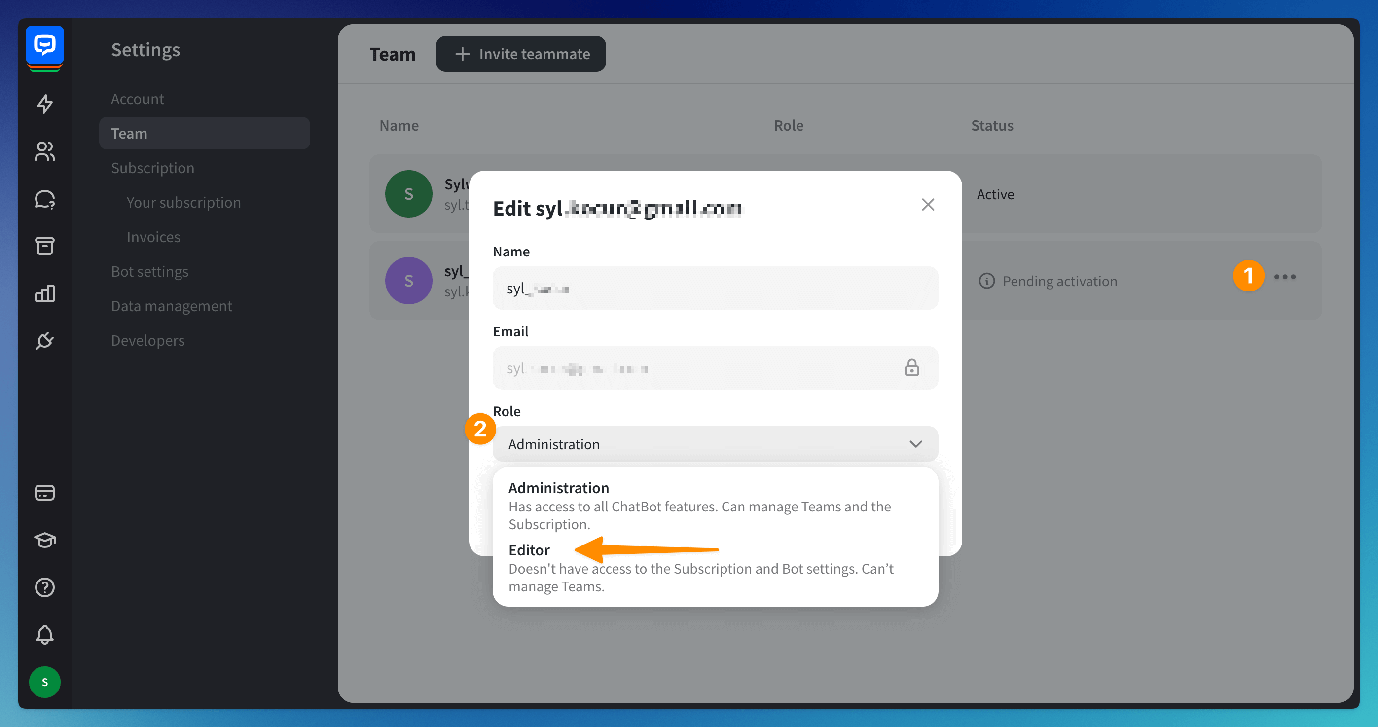Screen dimensions: 1378x727
Task: Expand the Role dropdown showing Administration
Action: click(x=715, y=444)
